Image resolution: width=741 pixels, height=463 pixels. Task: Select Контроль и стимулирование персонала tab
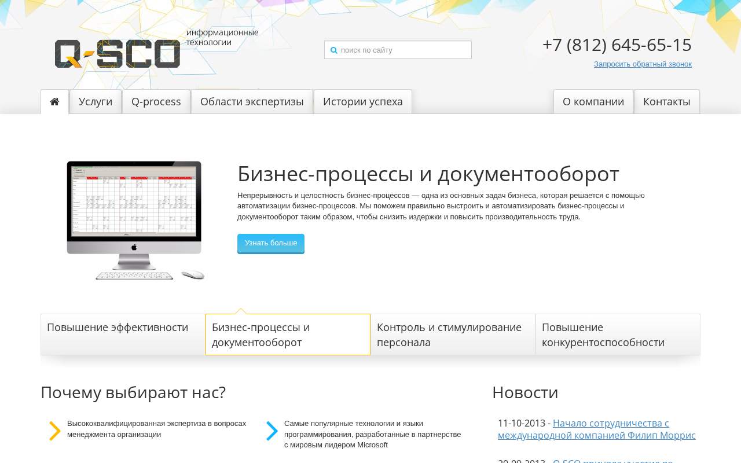[453, 335]
